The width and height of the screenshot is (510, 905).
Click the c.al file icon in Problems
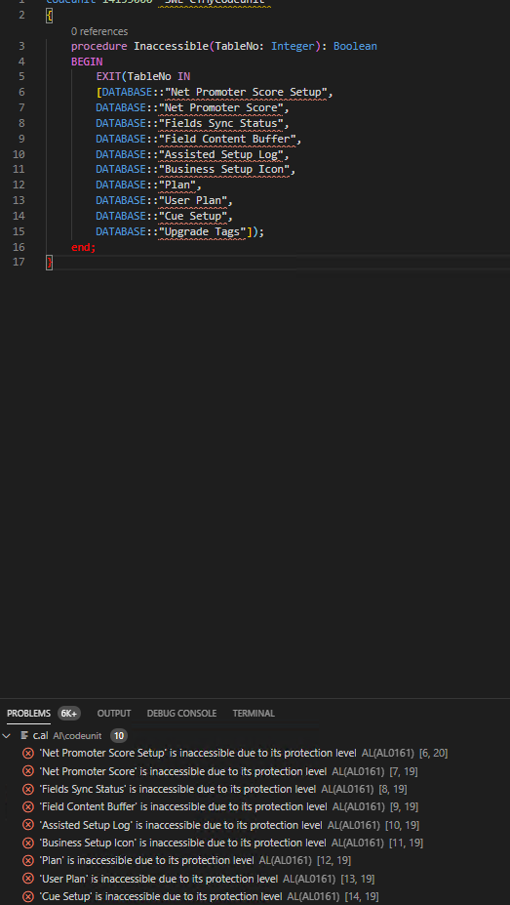[24, 736]
